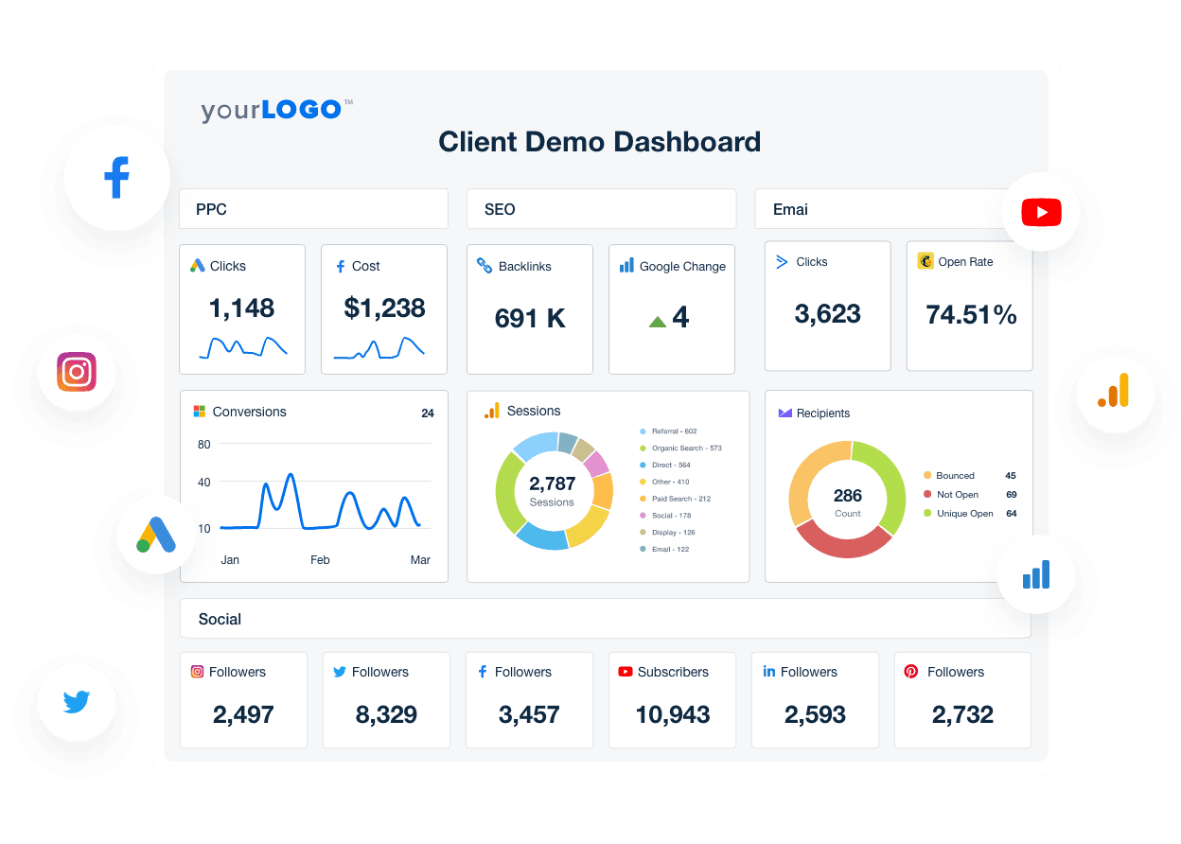Toggle the Not Open legend item
Viewport: 1181px width, 844px height.
(961, 494)
